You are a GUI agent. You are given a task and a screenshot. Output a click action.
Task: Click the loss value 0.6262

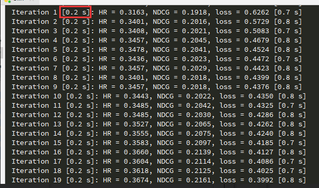coord(257,12)
